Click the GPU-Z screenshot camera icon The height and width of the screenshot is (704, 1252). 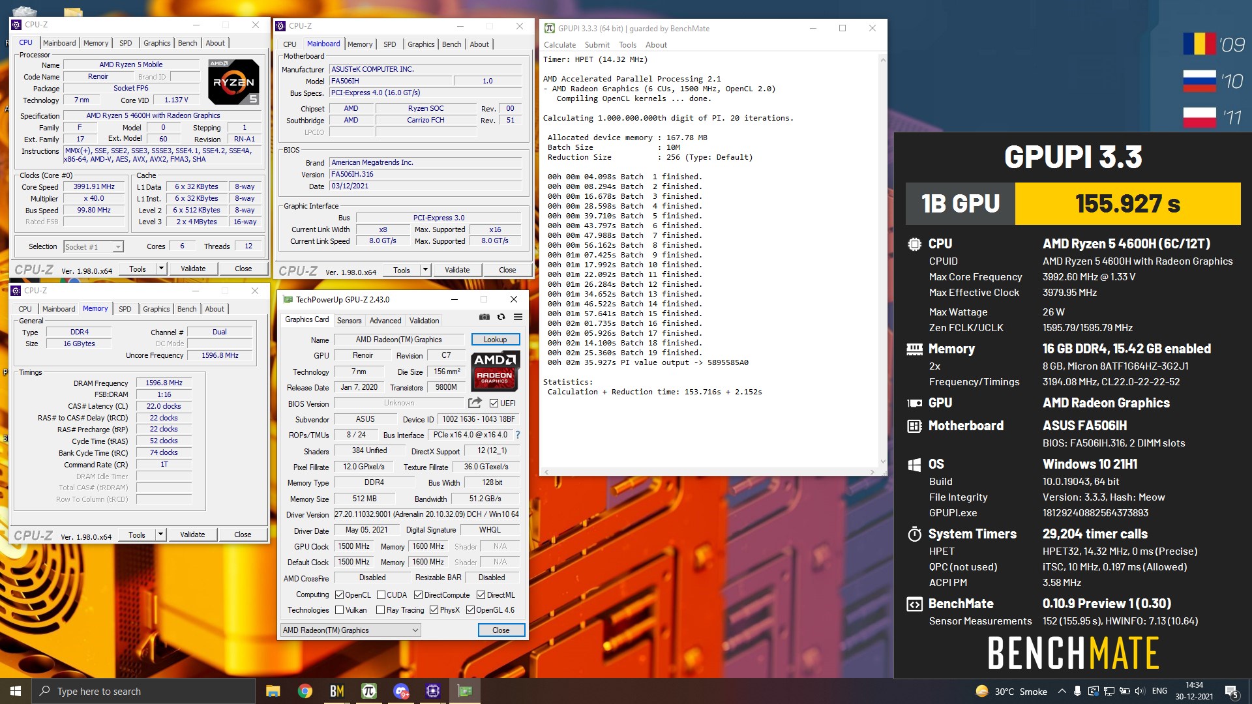tap(484, 317)
